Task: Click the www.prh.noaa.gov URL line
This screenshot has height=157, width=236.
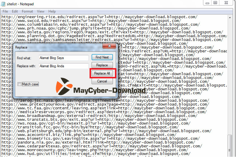Action: [96, 28]
